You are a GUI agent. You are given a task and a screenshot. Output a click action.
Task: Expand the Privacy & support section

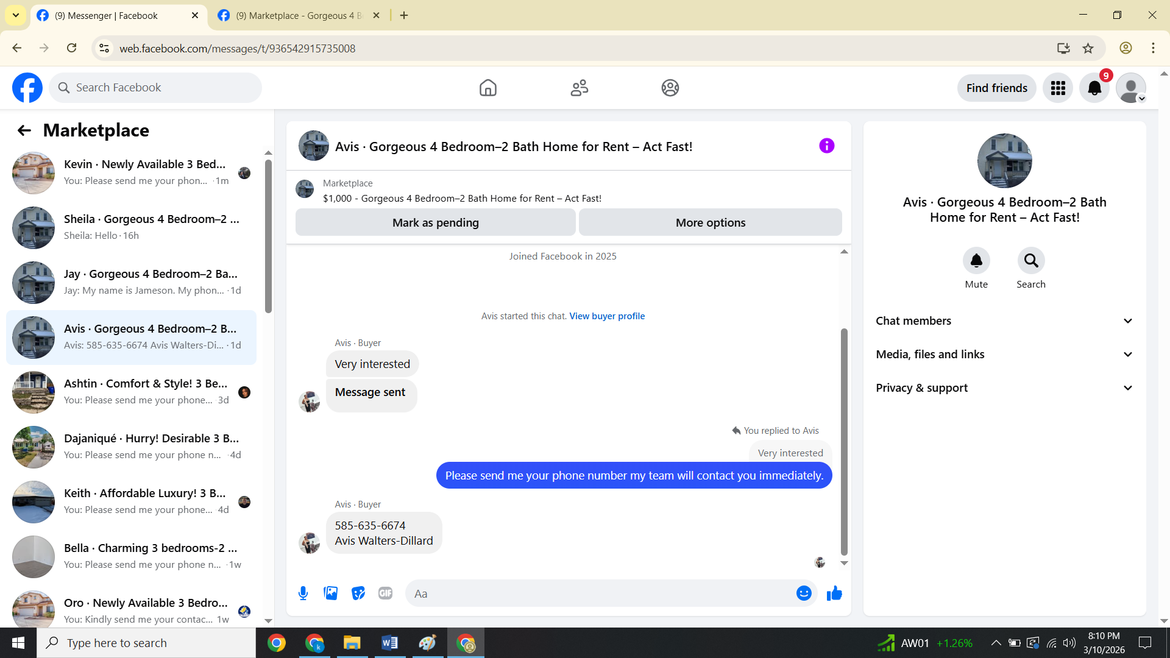(1004, 388)
